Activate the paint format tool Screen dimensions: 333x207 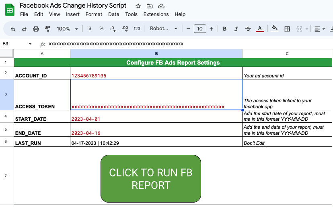click(47, 29)
